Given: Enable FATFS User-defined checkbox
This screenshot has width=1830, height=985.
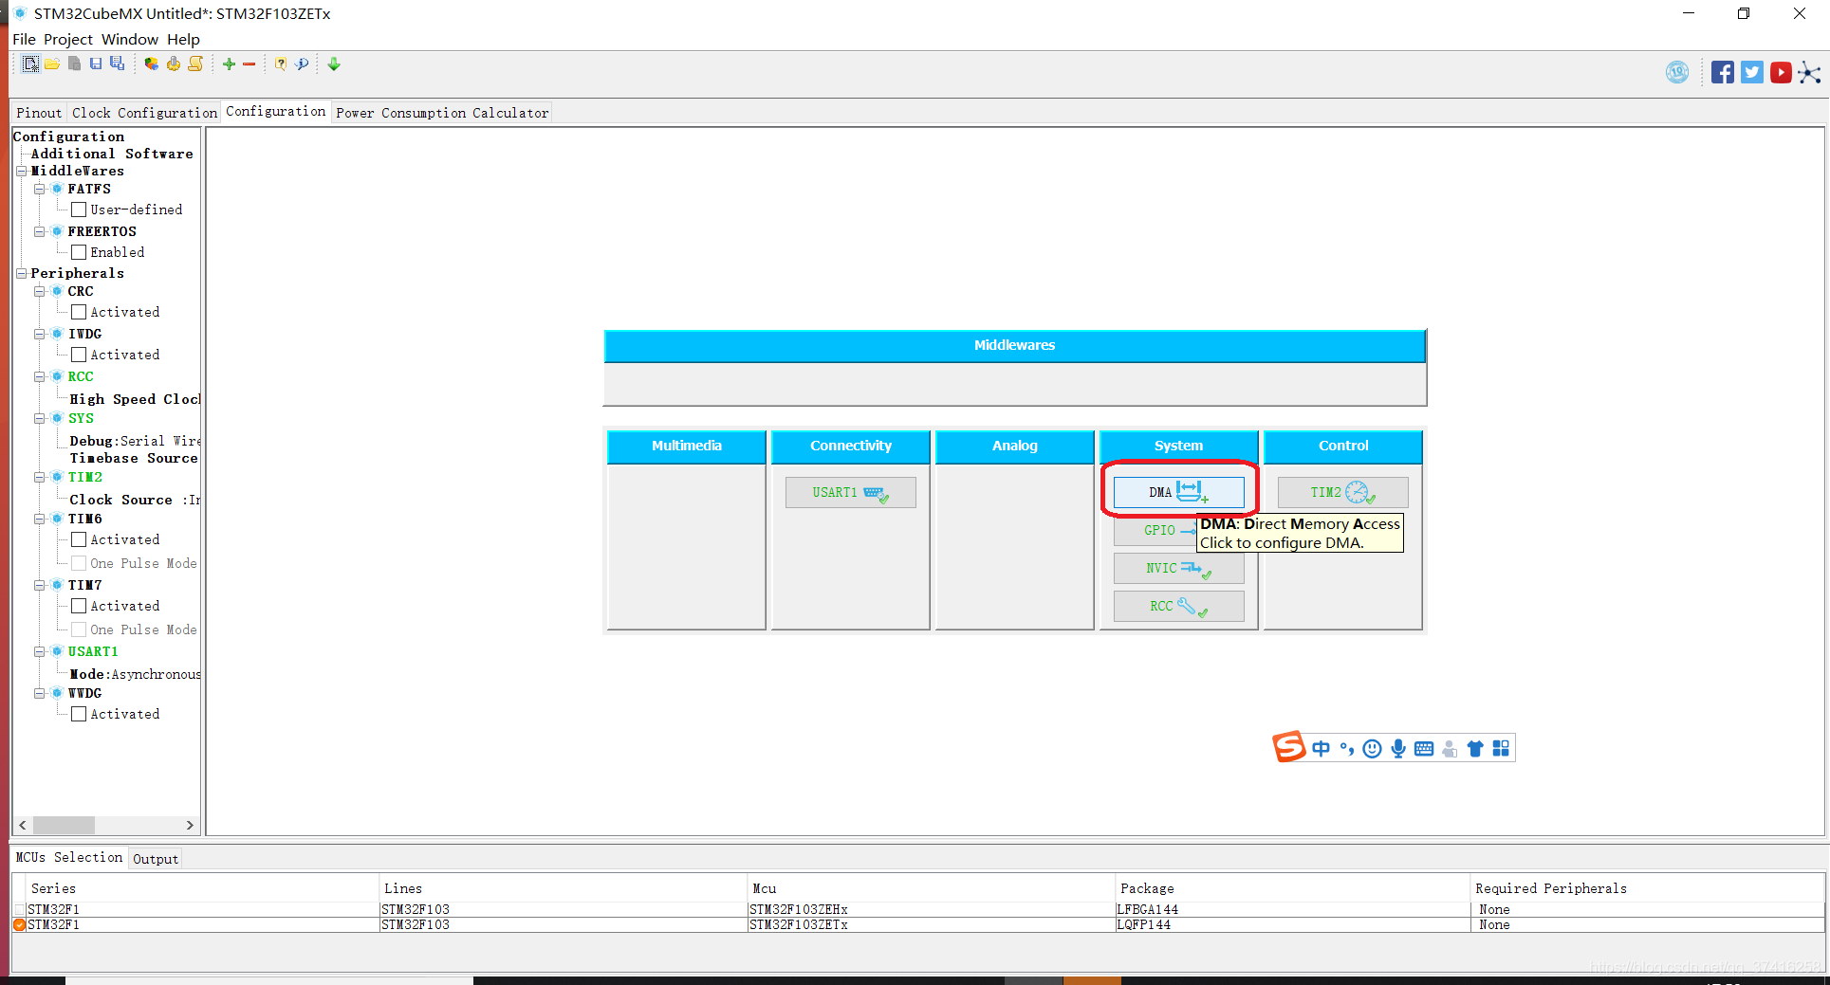Looking at the screenshot, I should click(79, 210).
